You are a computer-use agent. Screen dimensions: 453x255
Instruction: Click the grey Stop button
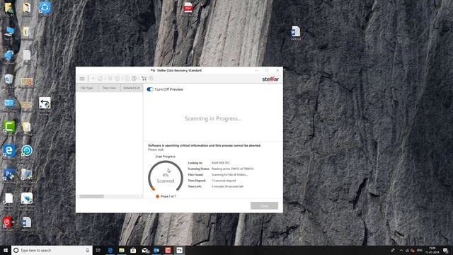click(264, 205)
